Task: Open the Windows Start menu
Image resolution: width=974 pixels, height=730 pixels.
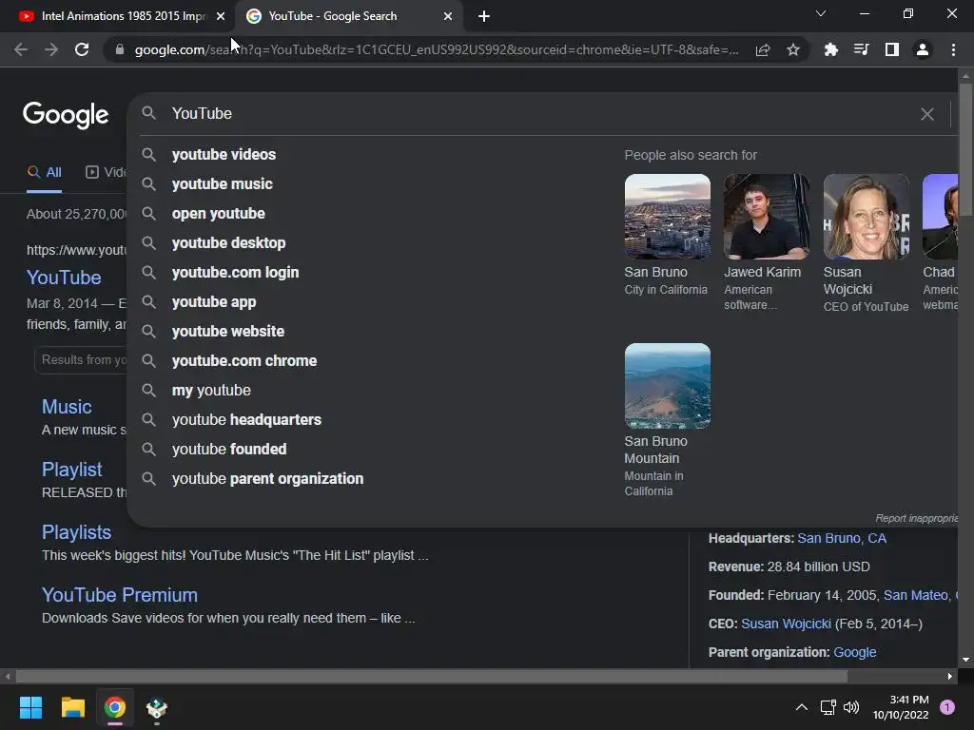Action: (x=30, y=707)
